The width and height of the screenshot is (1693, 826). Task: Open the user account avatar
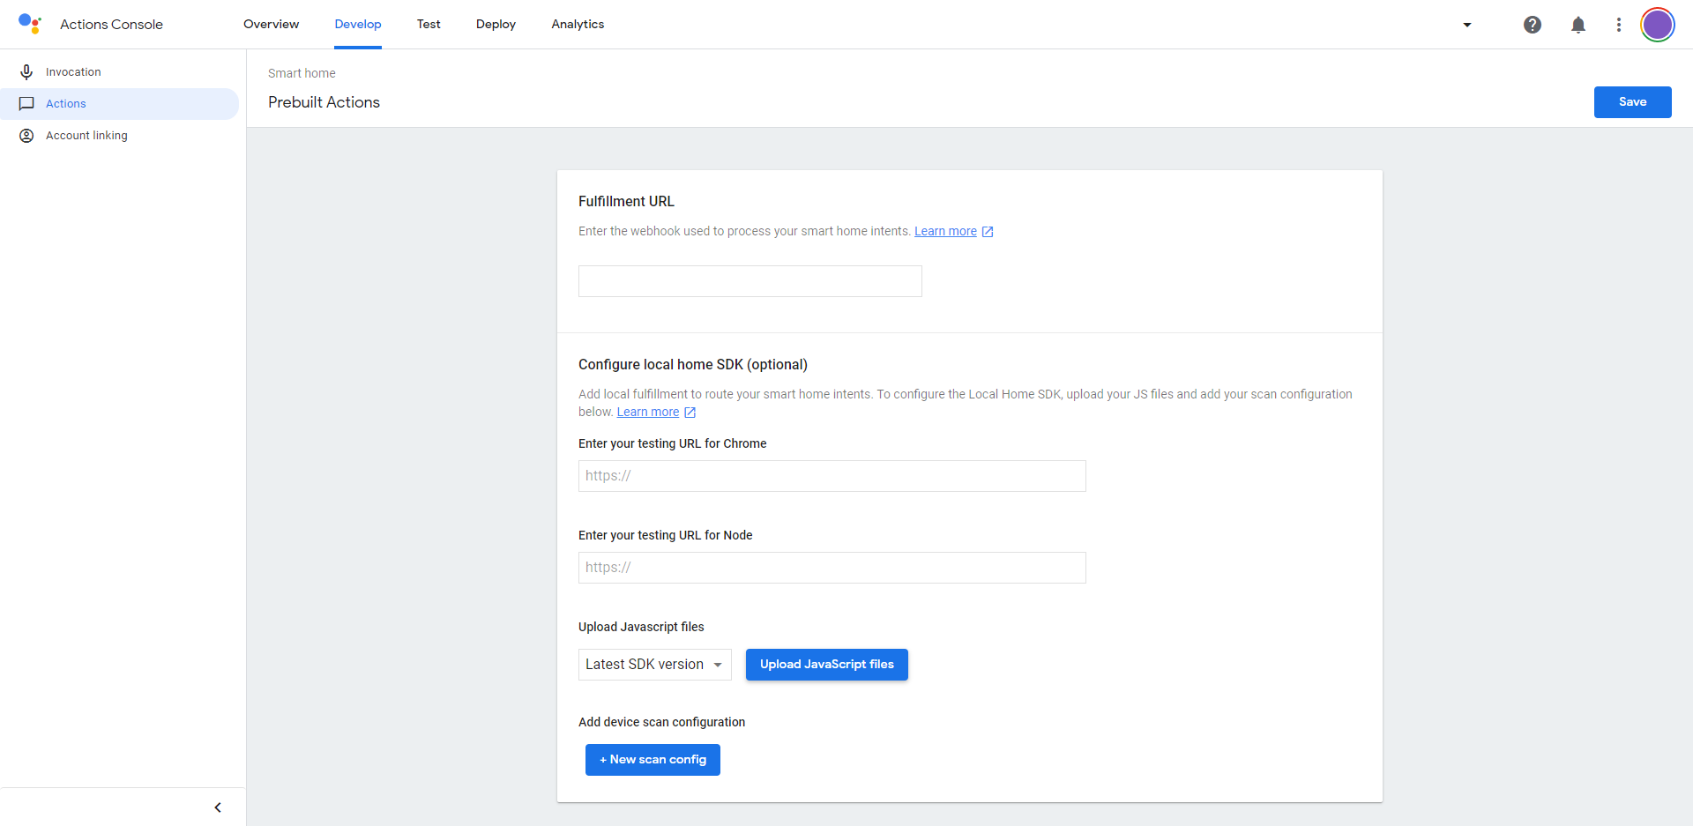pyautogui.click(x=1658, y=25)
